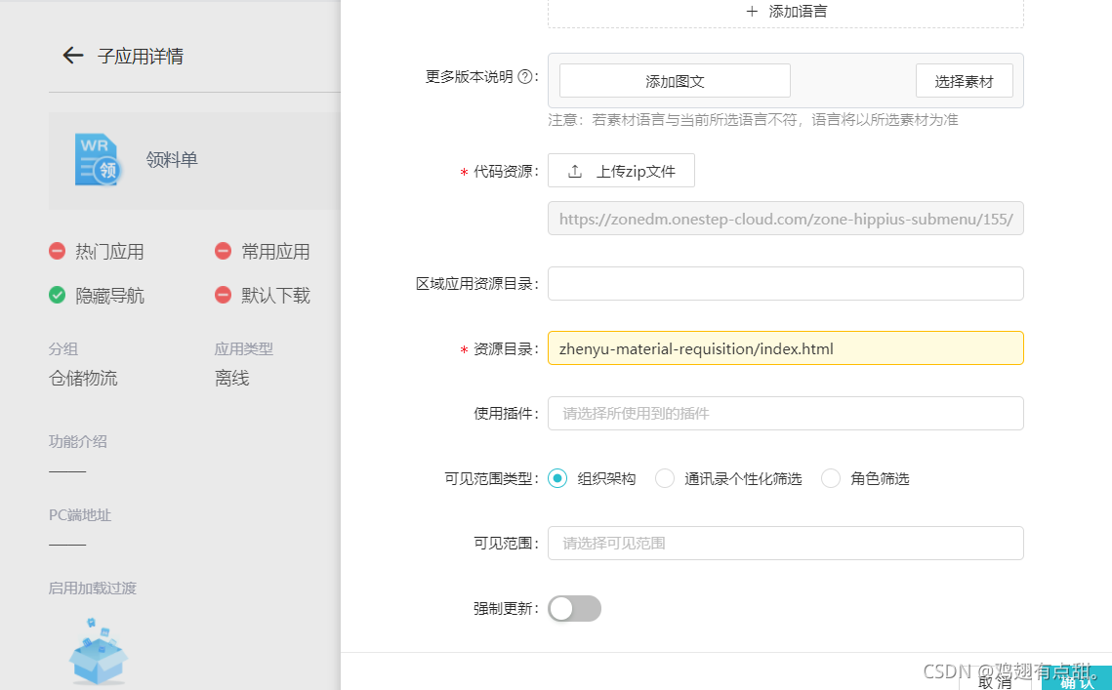1112x690 pixels.
Task: Enable the 强制更新 switch
Action: point(574,608)
